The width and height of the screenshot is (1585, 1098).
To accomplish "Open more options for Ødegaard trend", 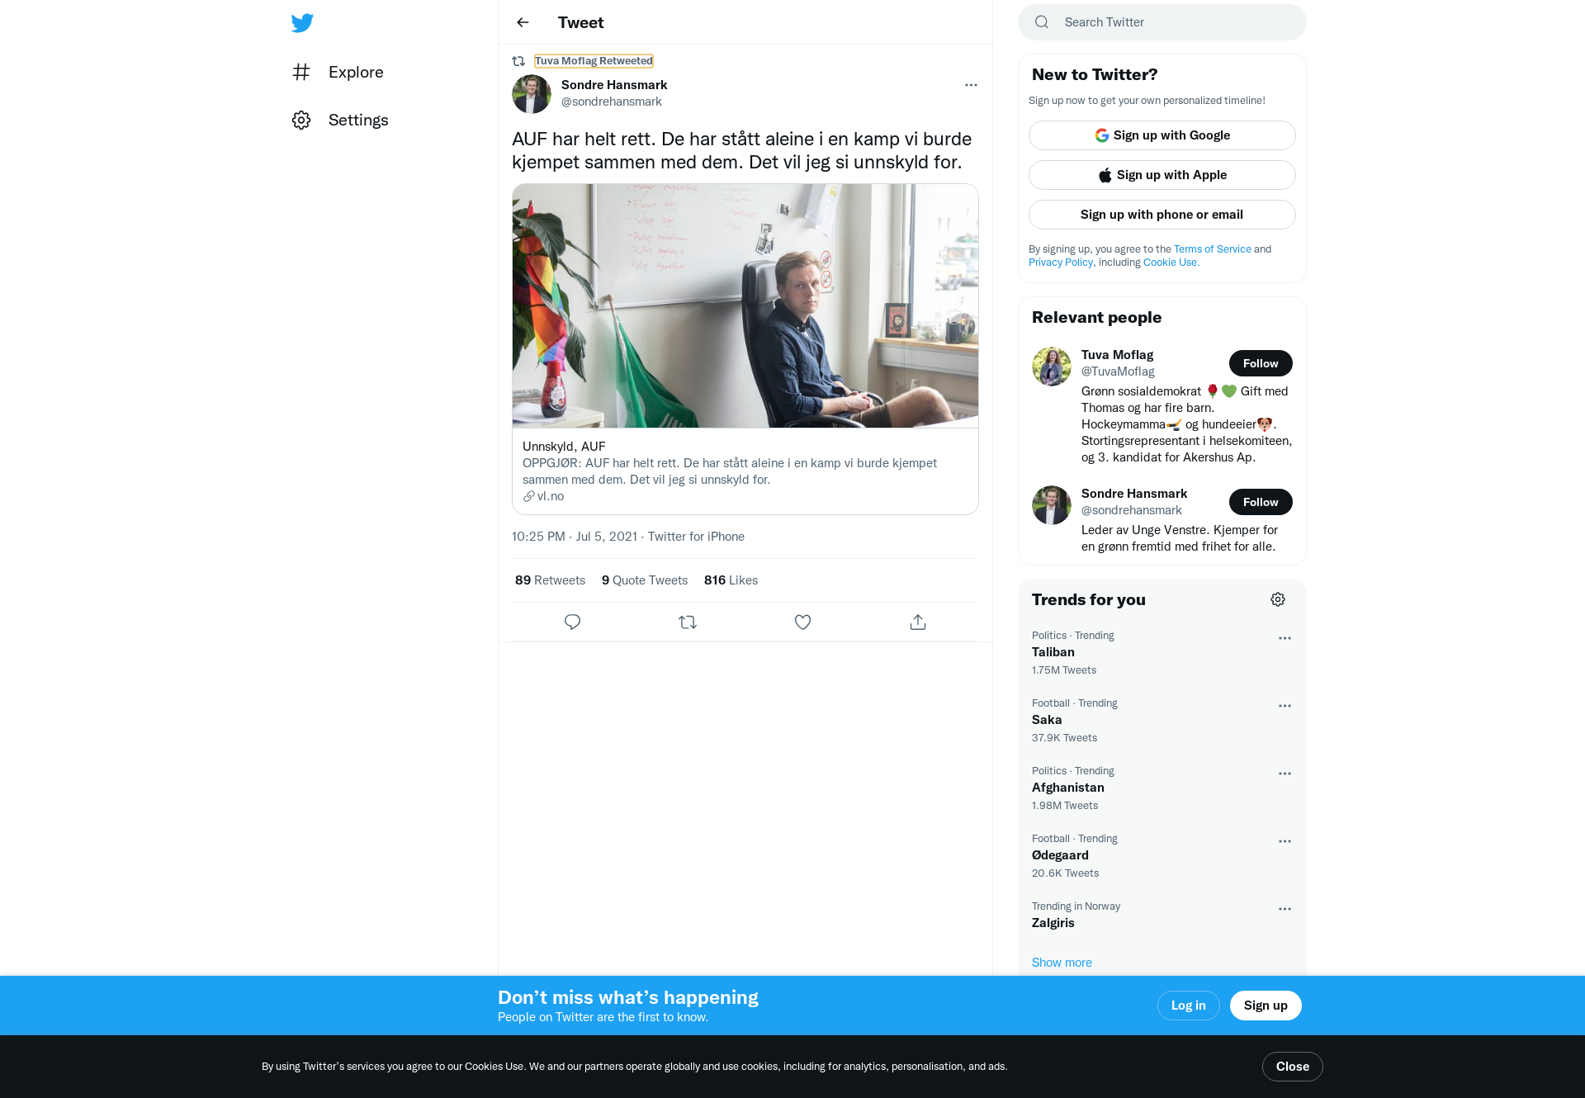I will (x=1285, y=841).
